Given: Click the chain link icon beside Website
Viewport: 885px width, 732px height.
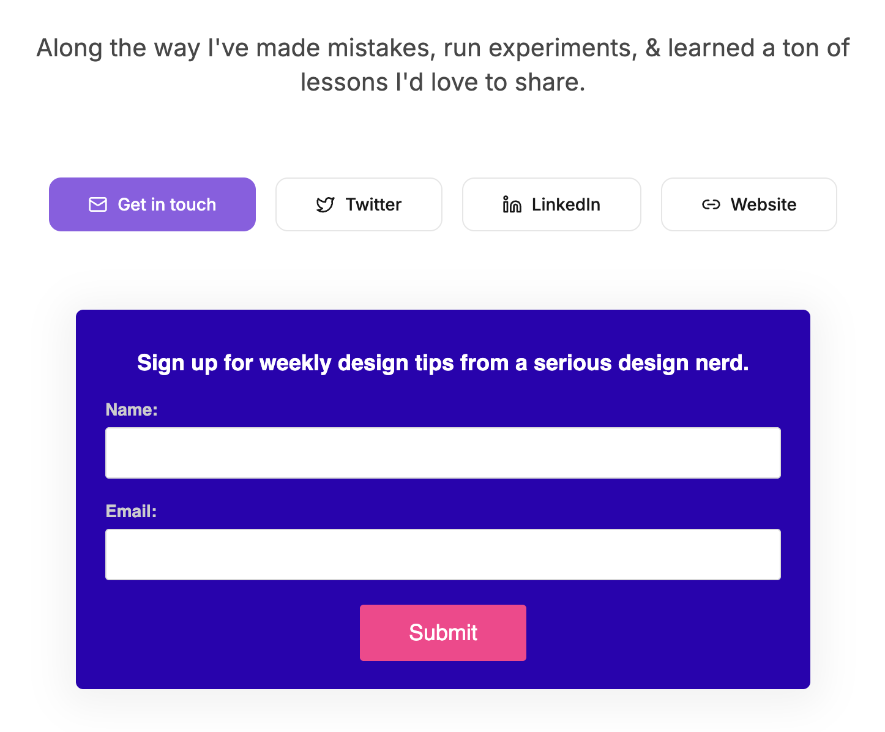Looking at the screenshot, I should click(711, 204).
